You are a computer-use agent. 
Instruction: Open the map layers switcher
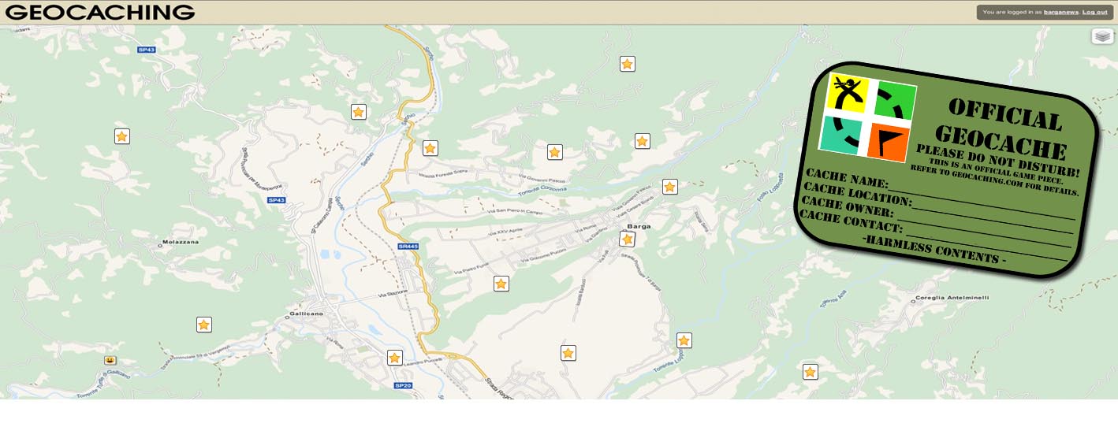tap(1101, 36)
